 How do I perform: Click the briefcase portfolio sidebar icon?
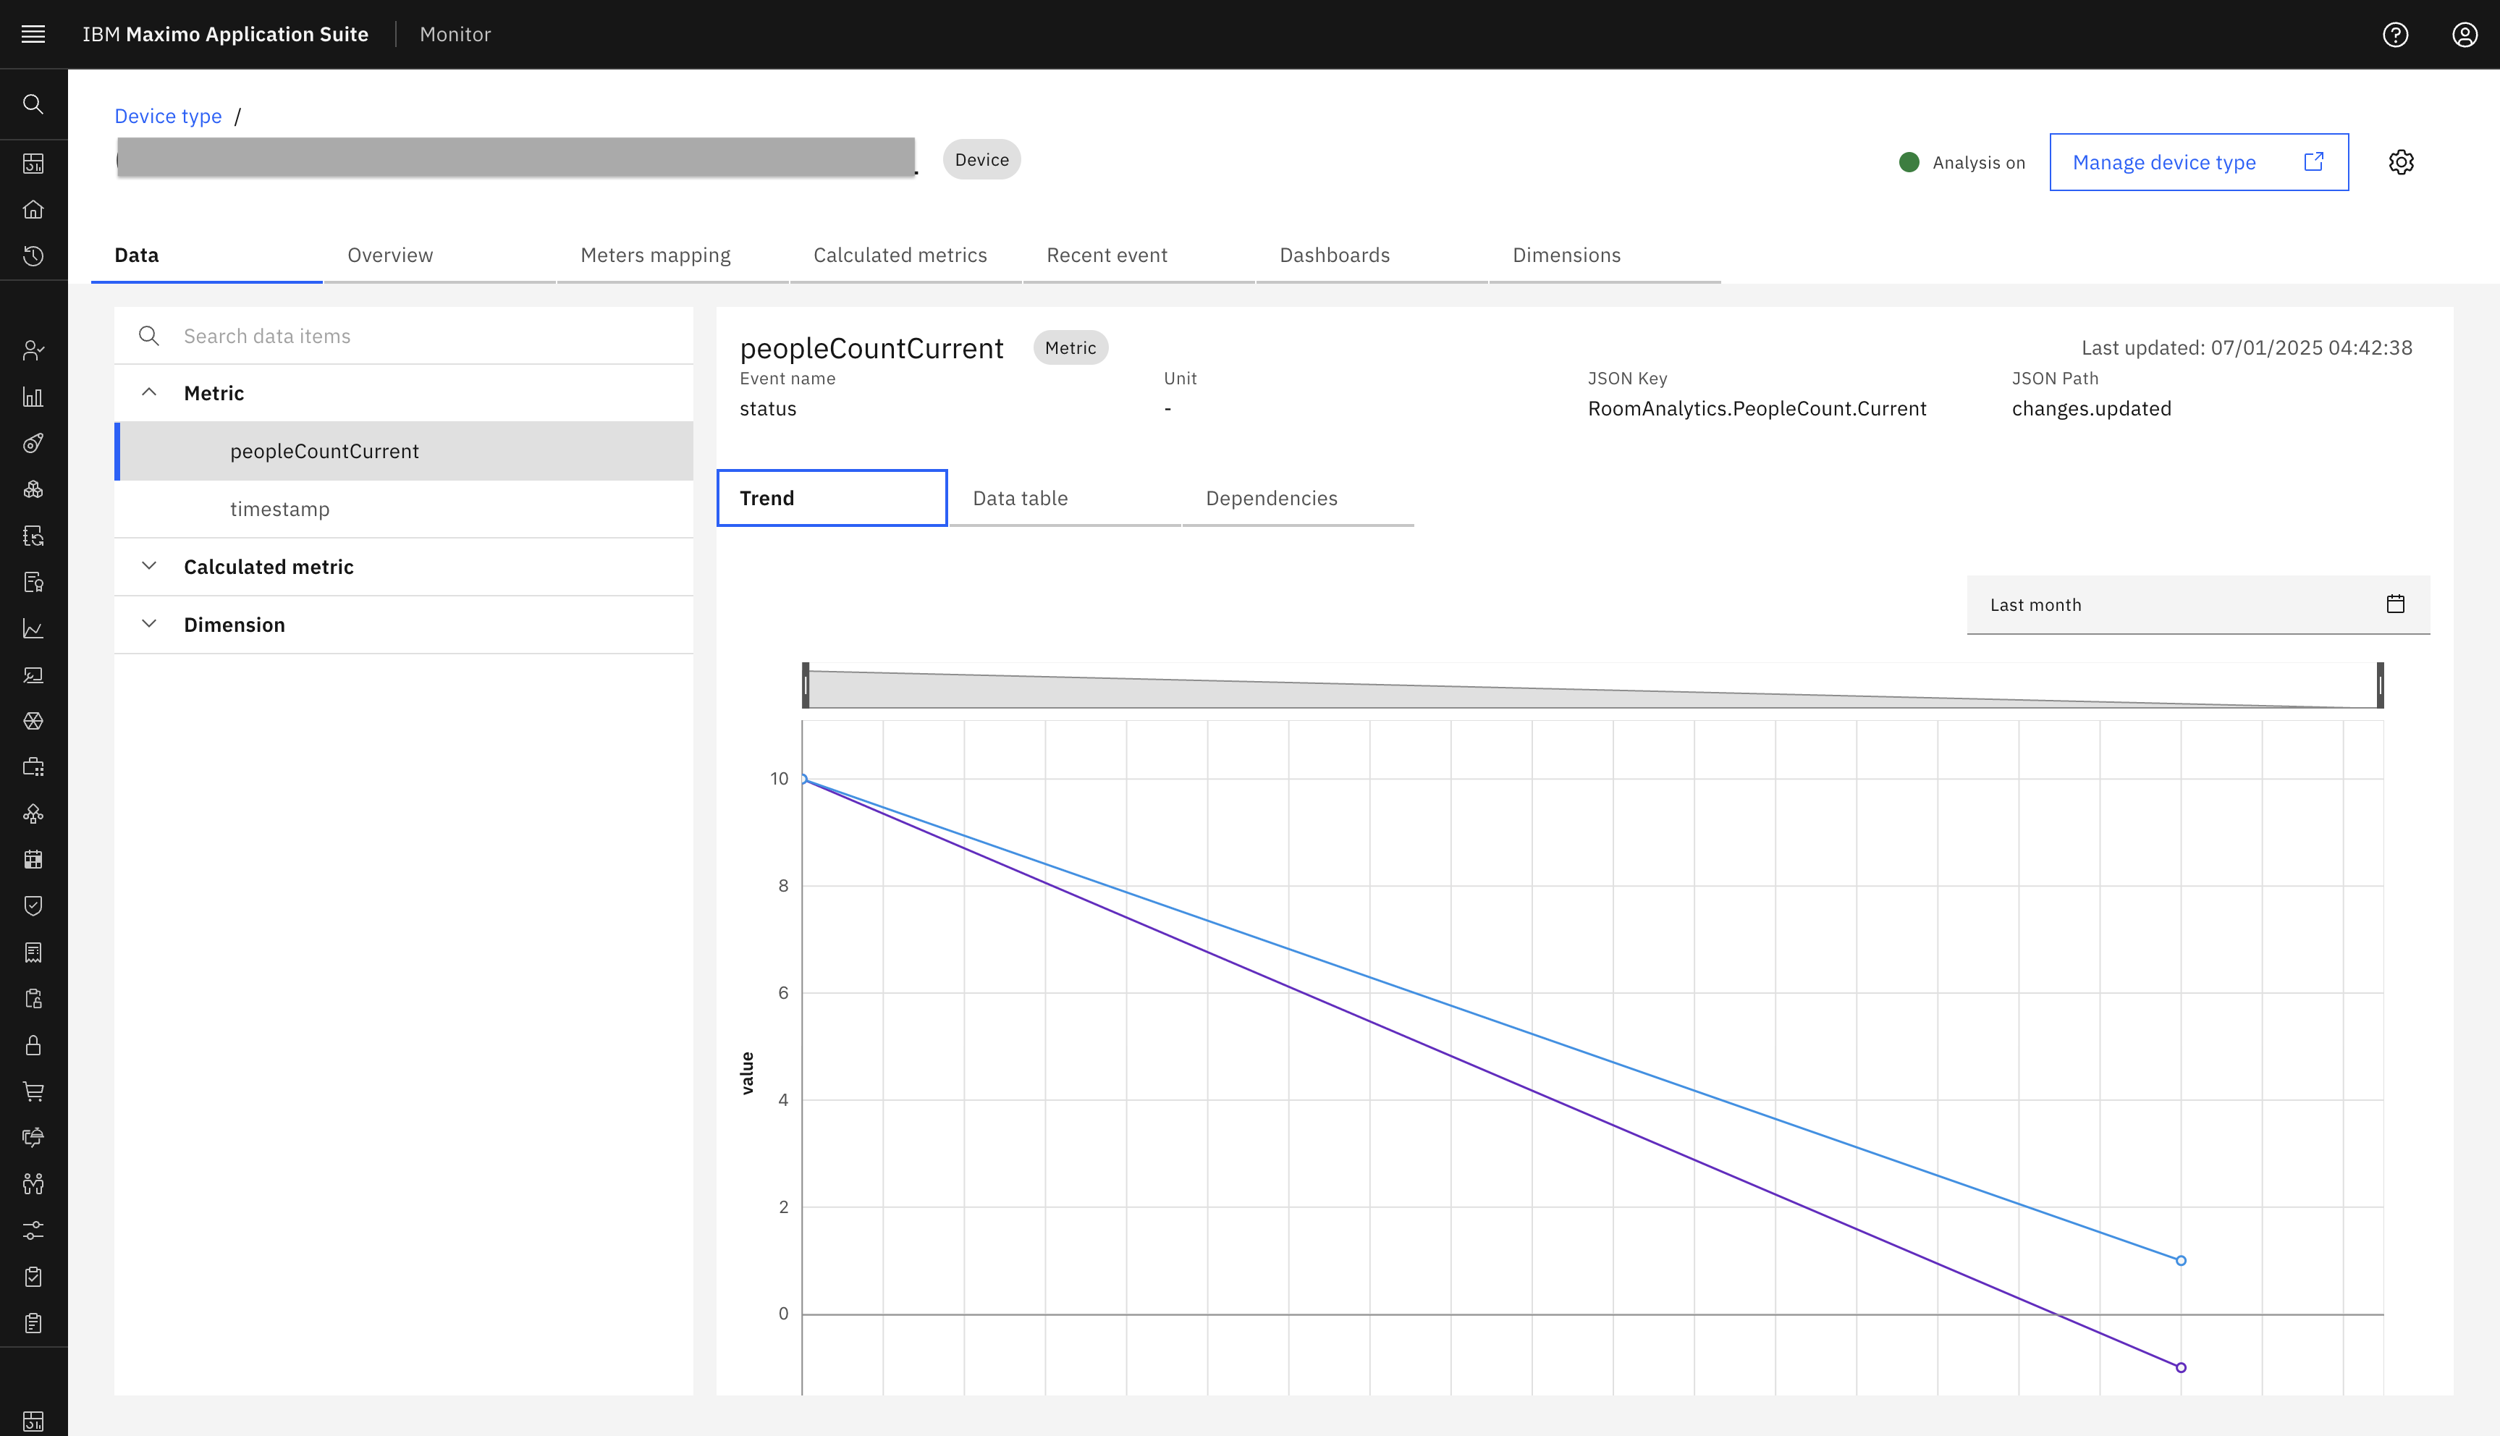(x=33, y=766)
